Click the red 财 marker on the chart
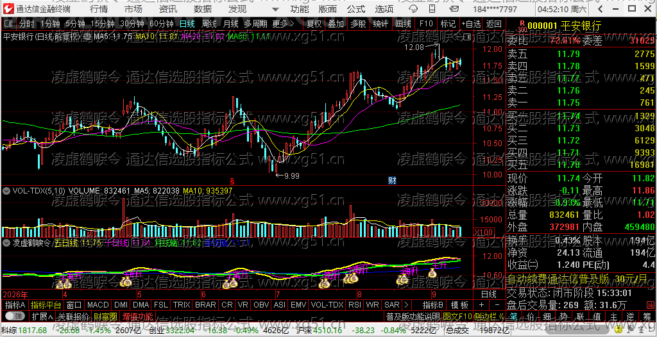The height and width of the screenshot is (337, 657). (392, 181)
